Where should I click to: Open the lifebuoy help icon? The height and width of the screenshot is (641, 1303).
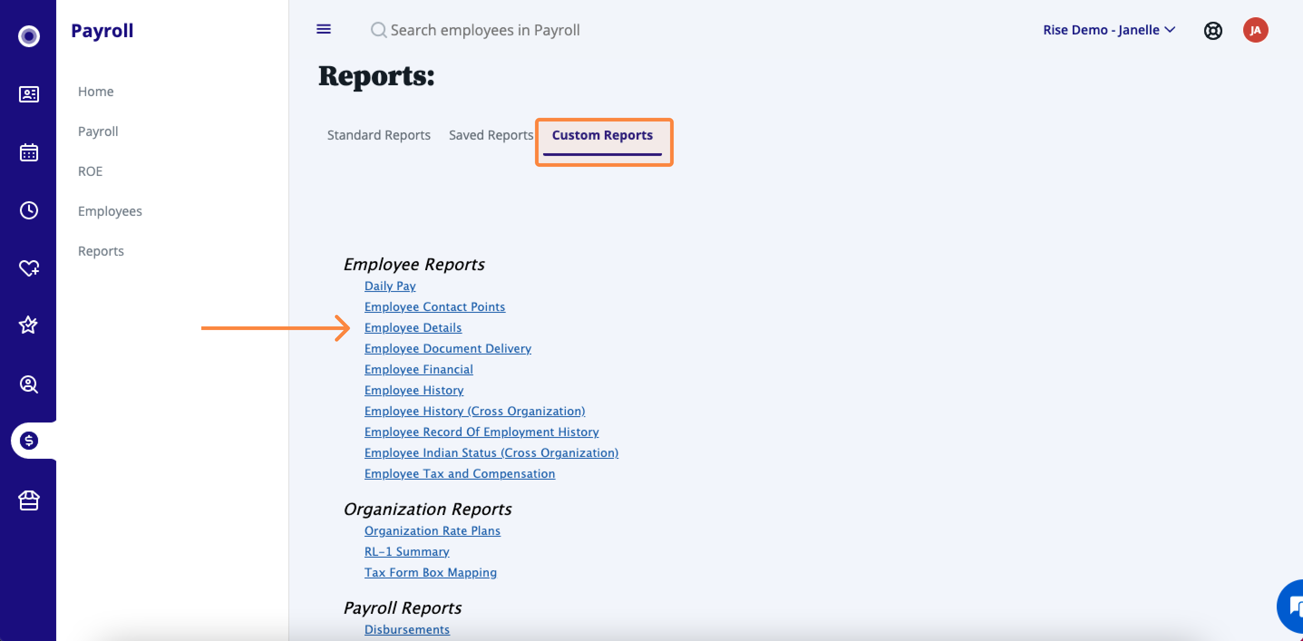pyautogui.click(x=1213, y=31)
